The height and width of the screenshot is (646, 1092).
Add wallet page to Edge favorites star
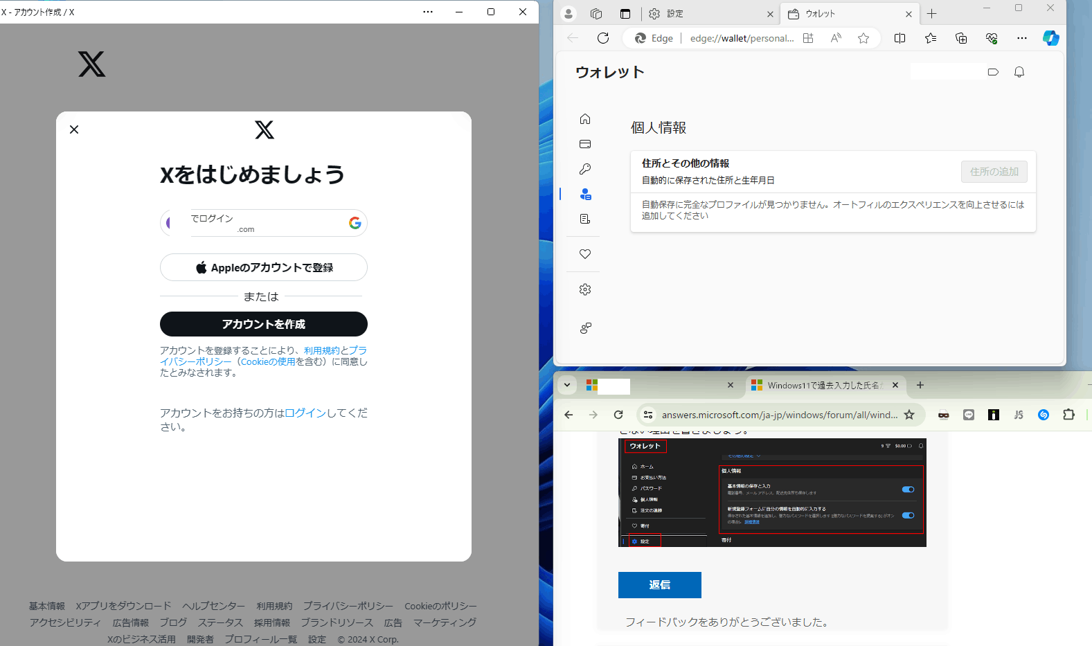pos(863,38)
